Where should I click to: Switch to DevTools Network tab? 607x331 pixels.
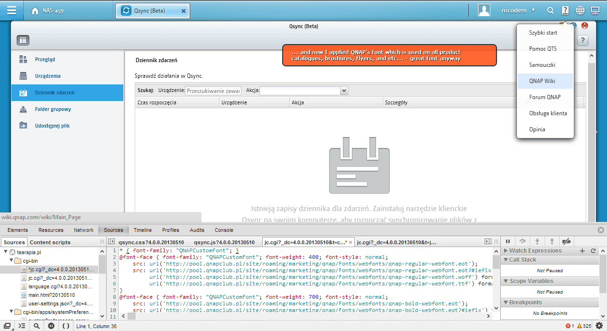coord(83,230)
